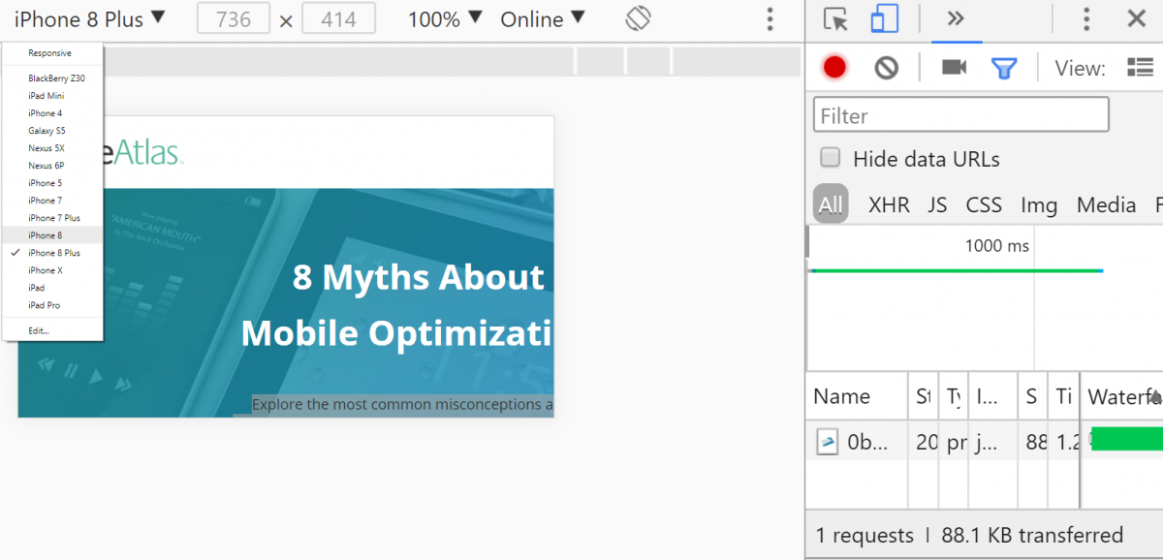Toggle the device toolbar icon

(x=883, y=19)
